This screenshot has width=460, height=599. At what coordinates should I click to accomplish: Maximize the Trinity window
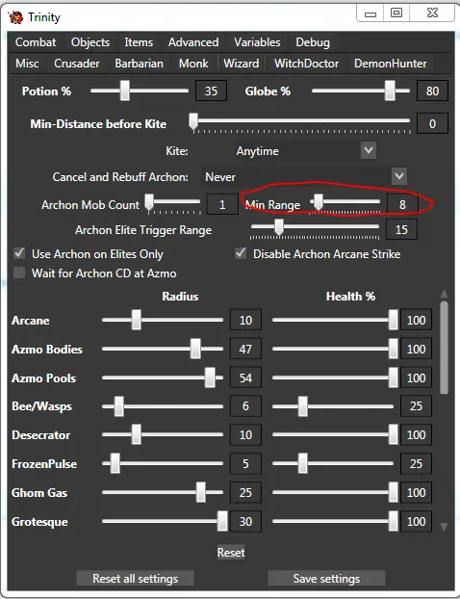pyautogui.click(x=396, y=13)
